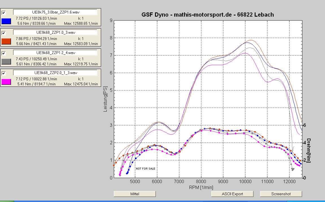This screenshot has width=325, height=202.
Task: Take a capture with the Screenshot button
Action: (281, 194)
